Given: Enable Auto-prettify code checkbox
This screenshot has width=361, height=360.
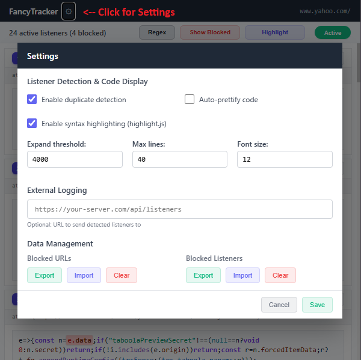Looking at the screenshot, I should pyautogui.click(x=190, y=99).
